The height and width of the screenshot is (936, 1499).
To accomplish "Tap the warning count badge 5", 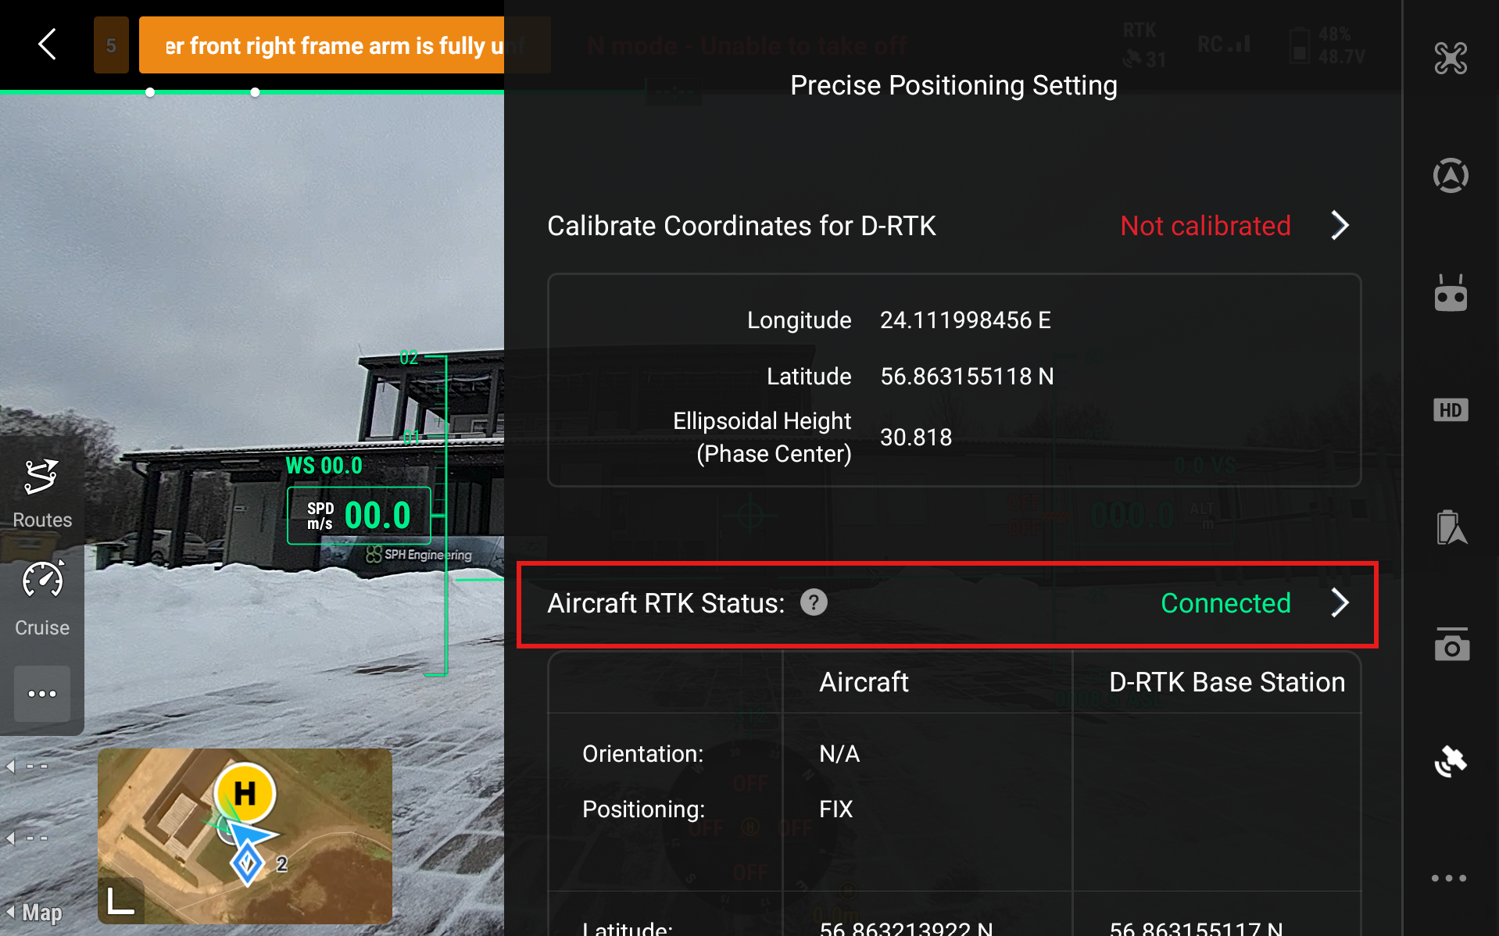I will tap(111, 45).
